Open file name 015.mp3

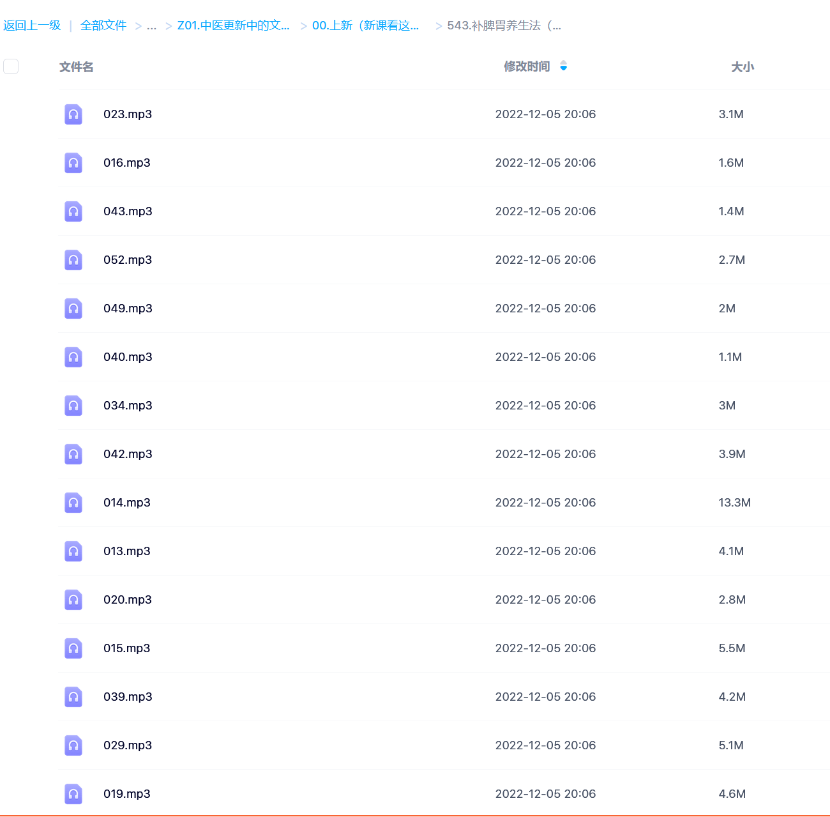[127, 648]
